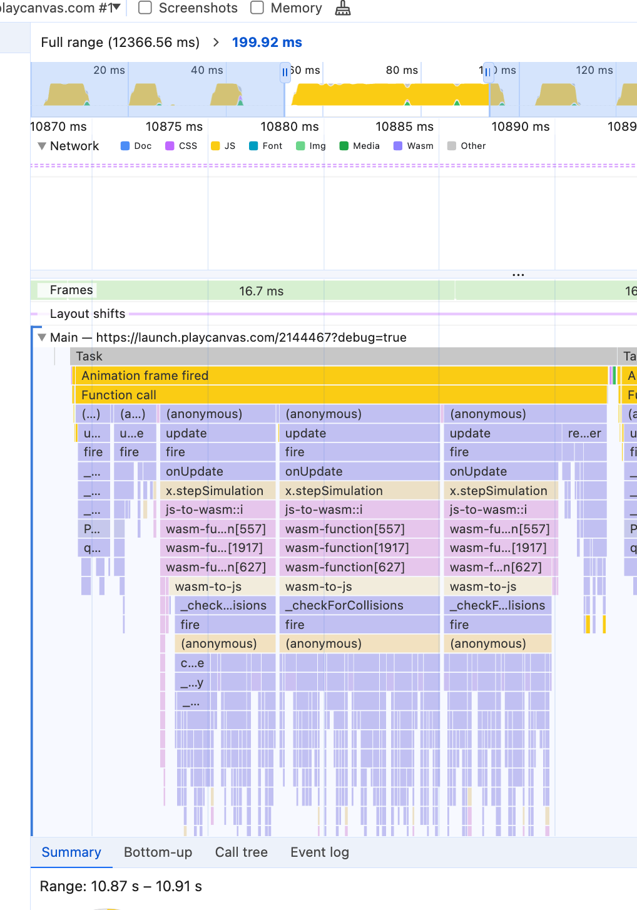
Task: Click the collect garbage broom icon
Action: [343, 8]
